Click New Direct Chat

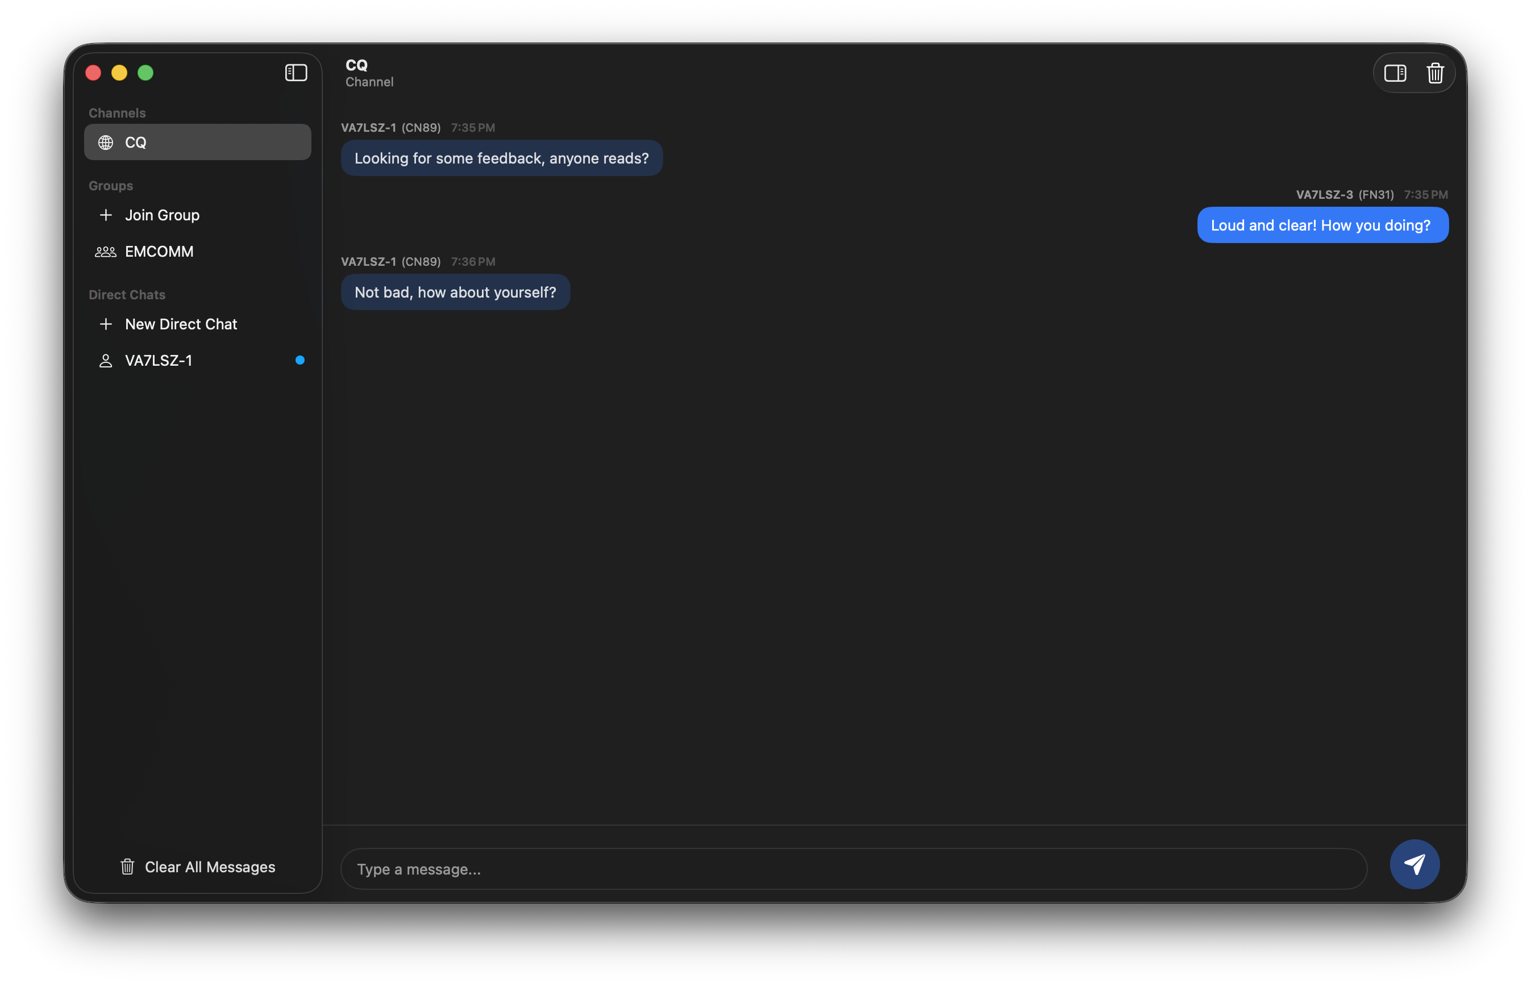click(x=181, y=324)
